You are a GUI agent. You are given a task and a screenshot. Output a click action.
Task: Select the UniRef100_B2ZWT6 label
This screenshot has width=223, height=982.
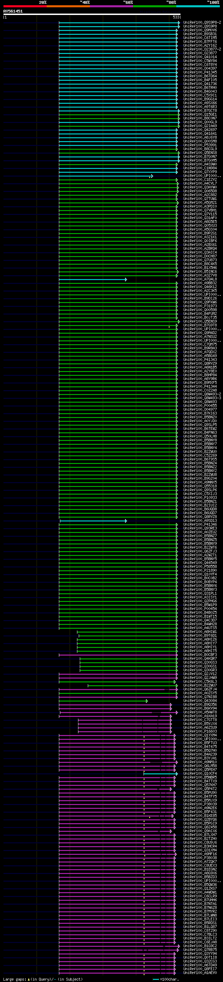click(x=200, y=547)
